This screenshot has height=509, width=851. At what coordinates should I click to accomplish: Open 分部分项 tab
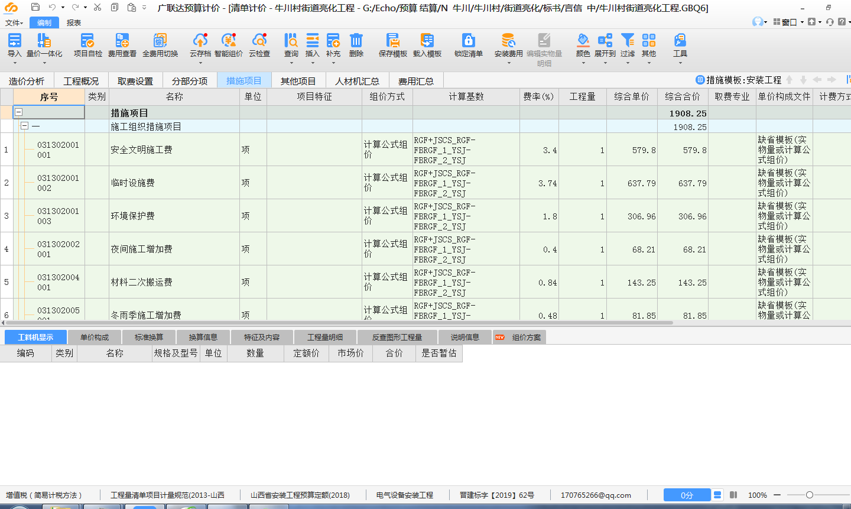click(x=190, y=81)
